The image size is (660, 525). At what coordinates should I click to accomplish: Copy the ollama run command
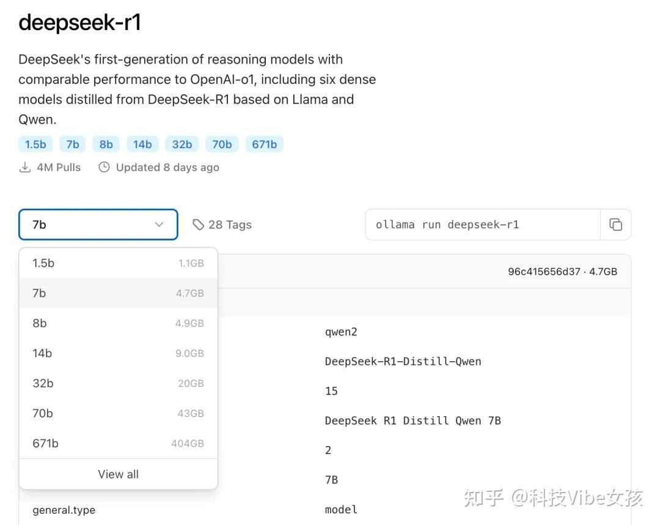click(x=616, y=225)
